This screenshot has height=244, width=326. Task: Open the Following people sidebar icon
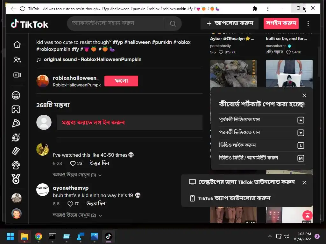pos(17,60)
